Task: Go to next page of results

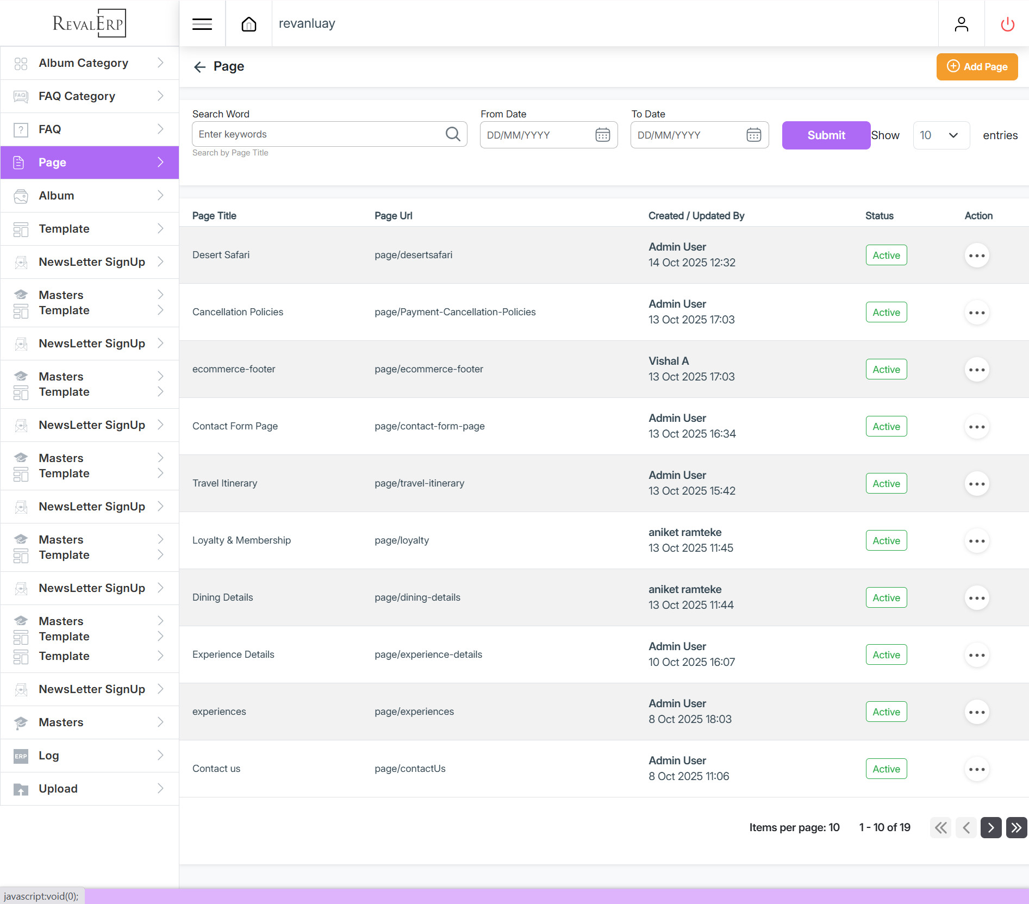Action: (x=990, y=827)
